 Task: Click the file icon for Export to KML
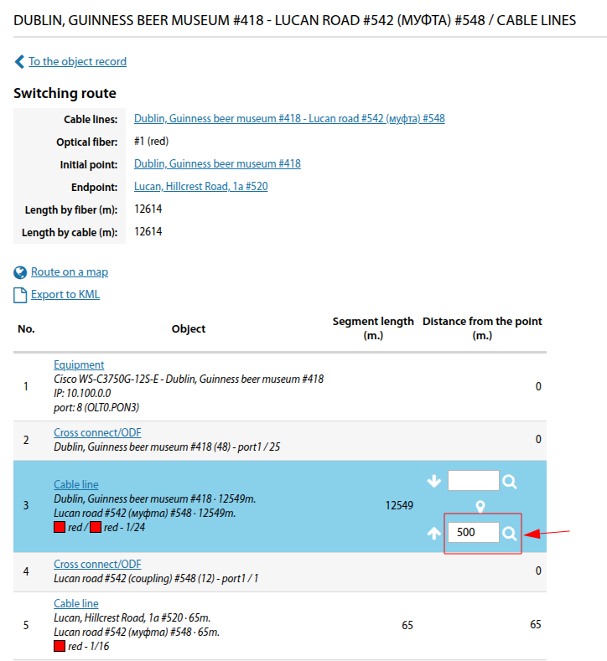coord(20,295)
